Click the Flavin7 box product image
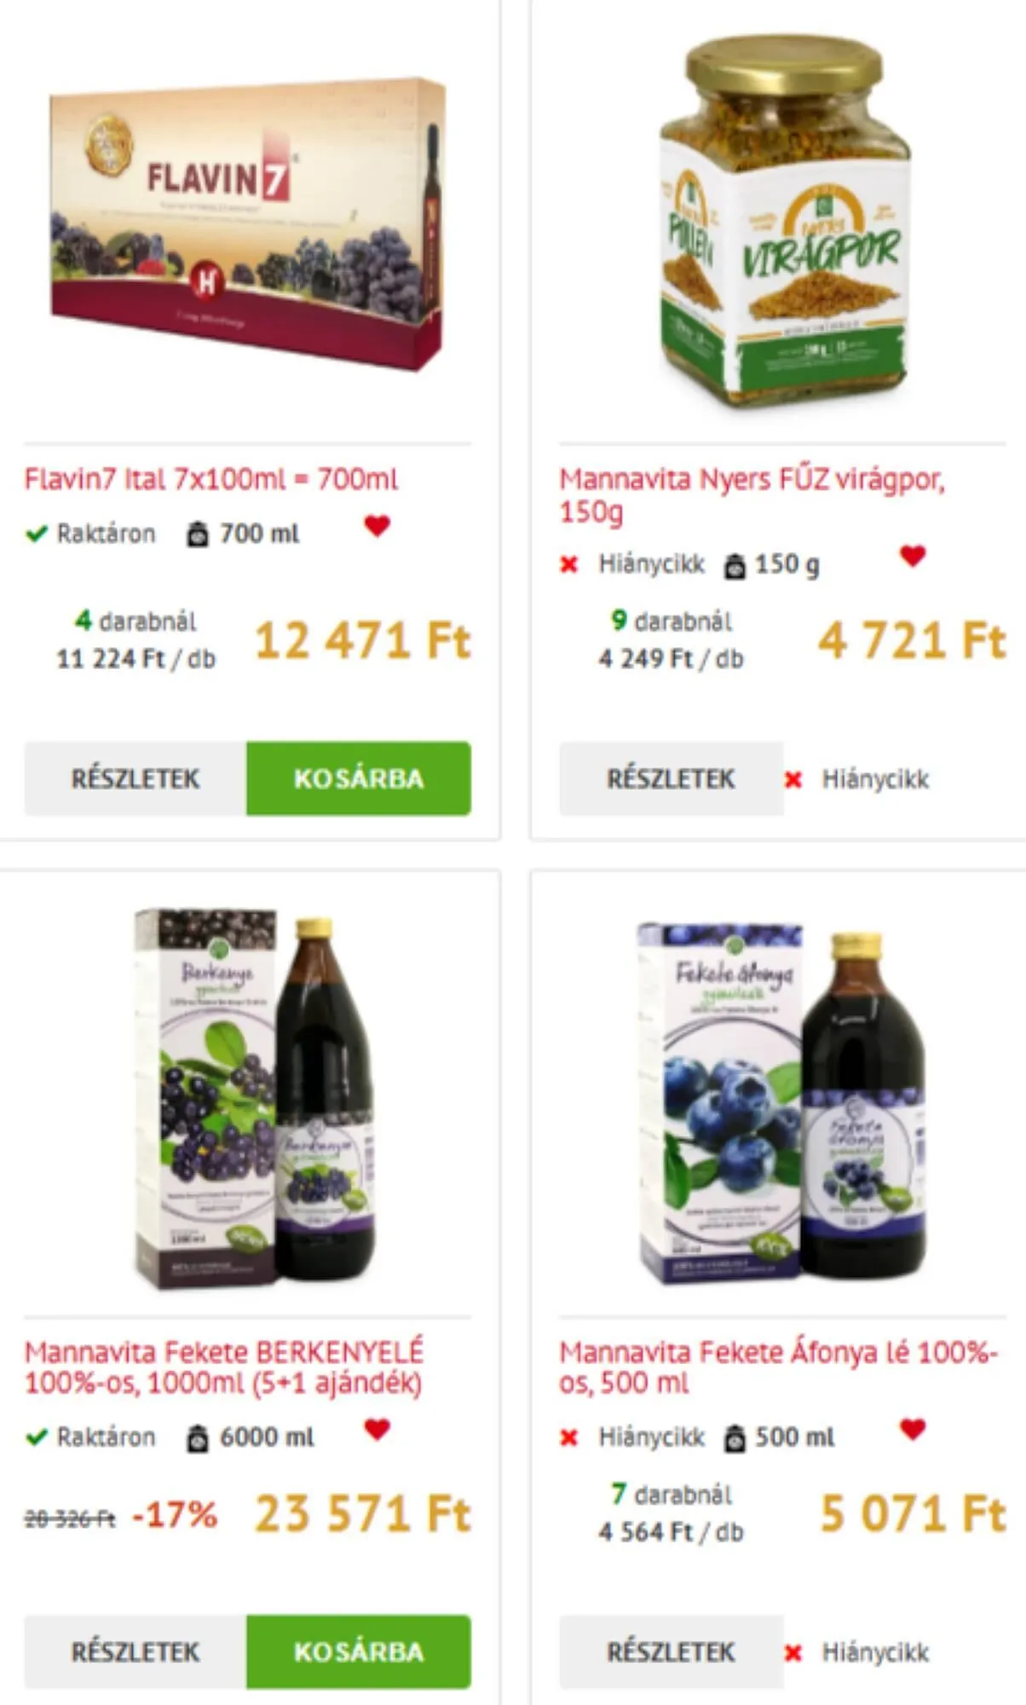Image resolution: width=1026 pixels, height=1705 pixels. click(x=248, y=225)
